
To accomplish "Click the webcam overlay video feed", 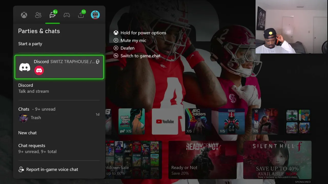I will [x=292, y=27].
